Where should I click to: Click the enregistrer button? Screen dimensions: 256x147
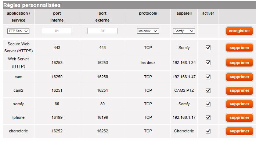(x=239, y=31)
